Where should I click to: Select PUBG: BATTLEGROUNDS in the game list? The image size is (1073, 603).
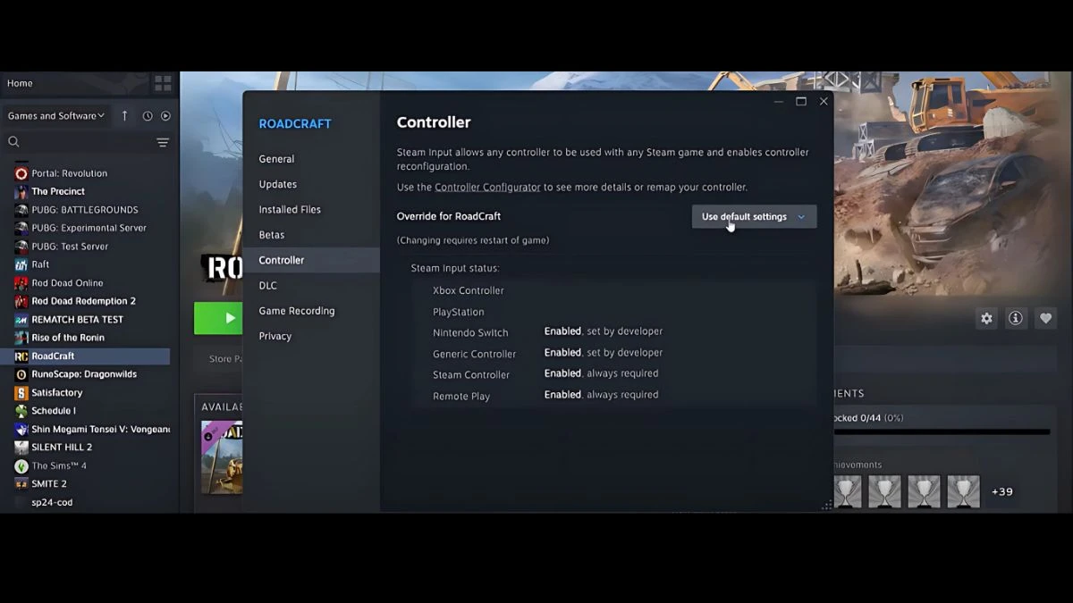click(85, 210)
